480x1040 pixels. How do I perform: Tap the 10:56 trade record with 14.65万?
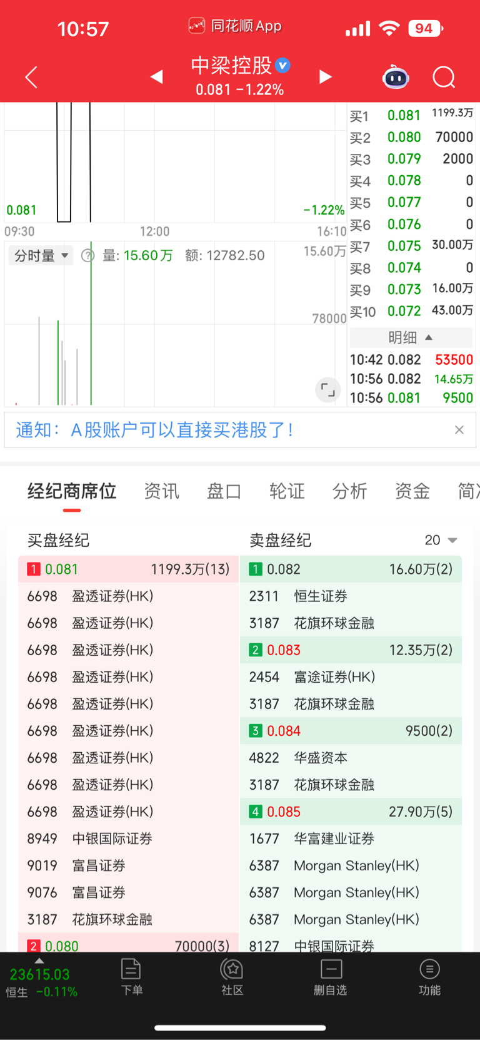[411, 379]
